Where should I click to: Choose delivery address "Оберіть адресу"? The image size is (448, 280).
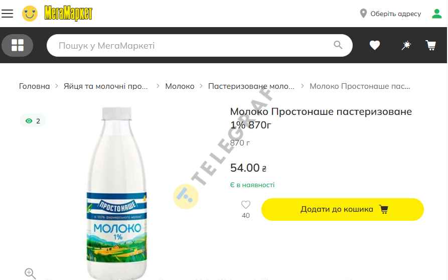click(x=390, y=14)
